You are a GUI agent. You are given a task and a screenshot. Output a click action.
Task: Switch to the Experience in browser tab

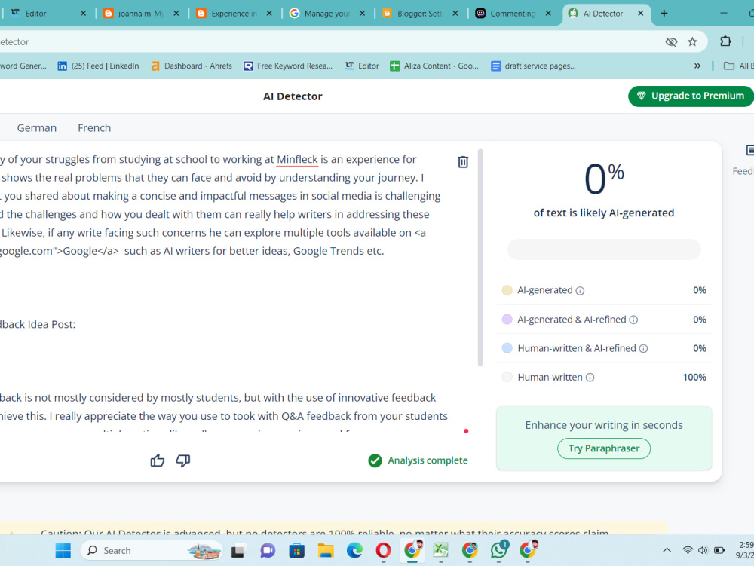coord(233,14)
